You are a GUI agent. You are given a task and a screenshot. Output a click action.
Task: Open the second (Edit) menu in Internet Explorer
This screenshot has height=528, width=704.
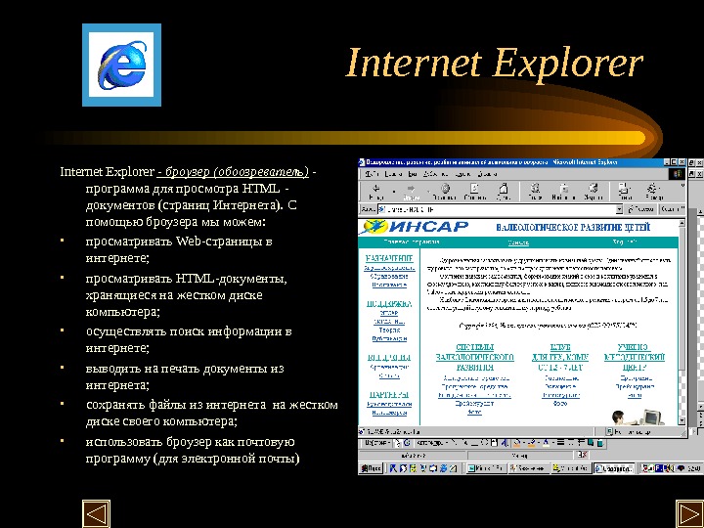(393, 174)
